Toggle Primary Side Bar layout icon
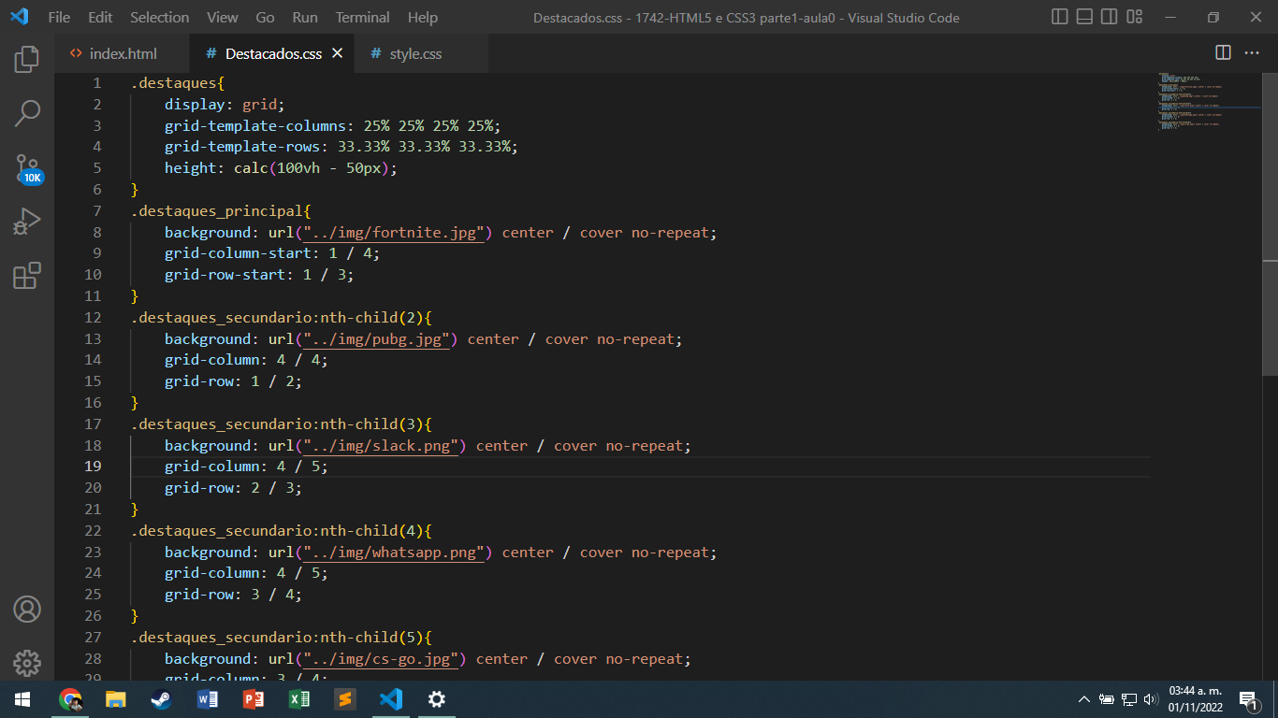The height and width of the screenshot is (718, 1278). coord(1060,17)
